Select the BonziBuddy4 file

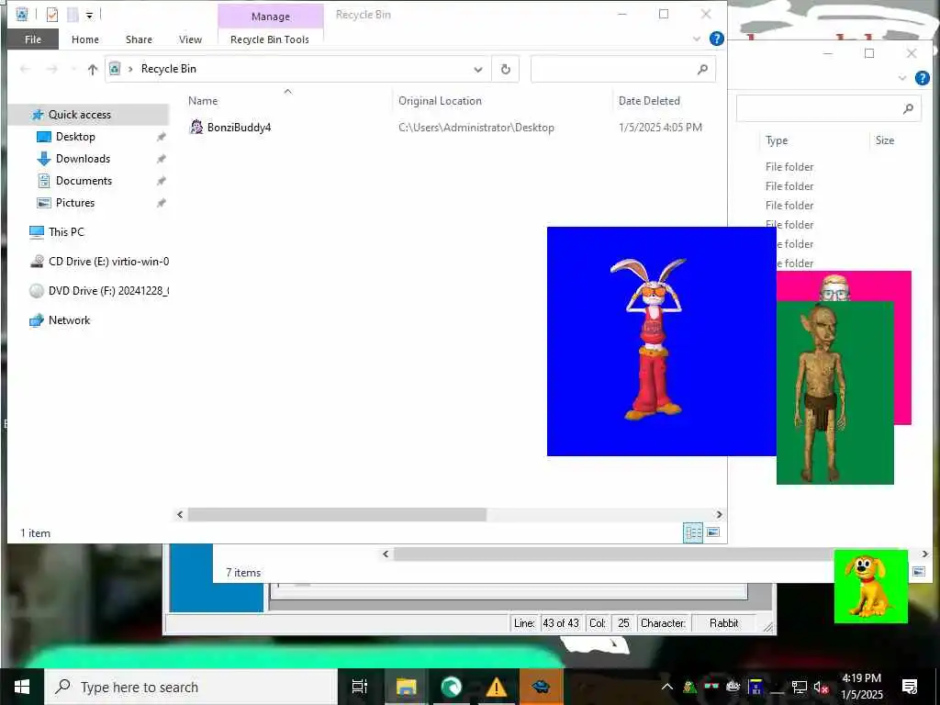(239, 127)
